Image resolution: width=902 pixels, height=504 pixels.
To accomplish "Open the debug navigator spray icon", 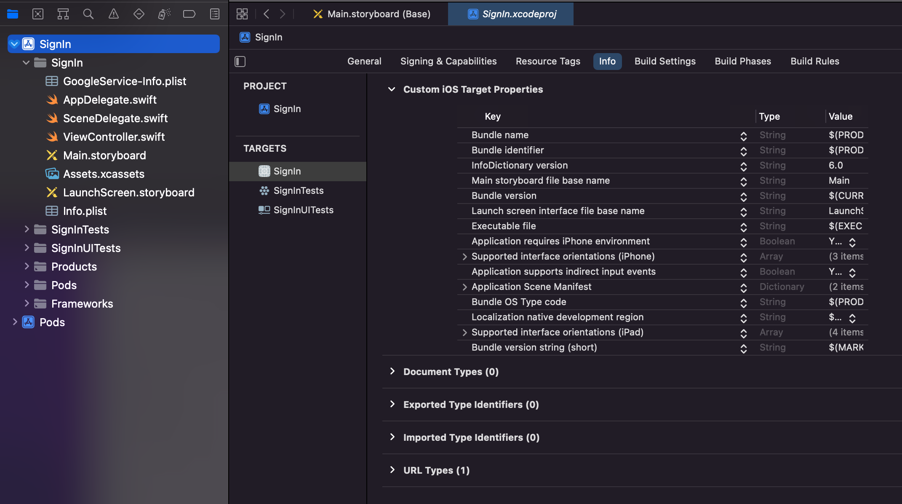I will tap(164, 14).
